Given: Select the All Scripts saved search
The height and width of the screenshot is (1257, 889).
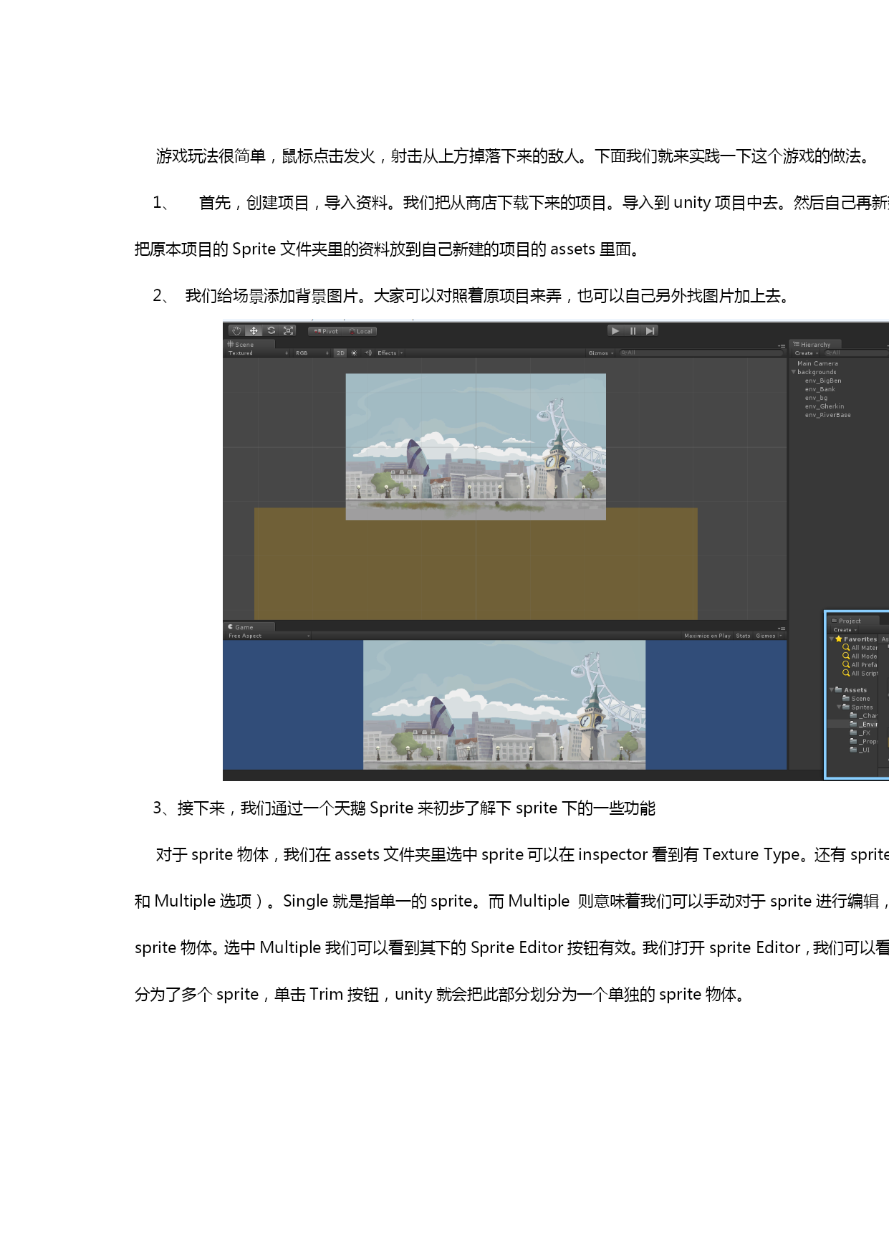Looking at the screenshot, I should tap(860, 674).
